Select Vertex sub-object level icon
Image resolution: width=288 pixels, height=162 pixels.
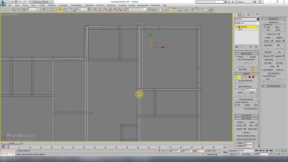tap(238, 77)
